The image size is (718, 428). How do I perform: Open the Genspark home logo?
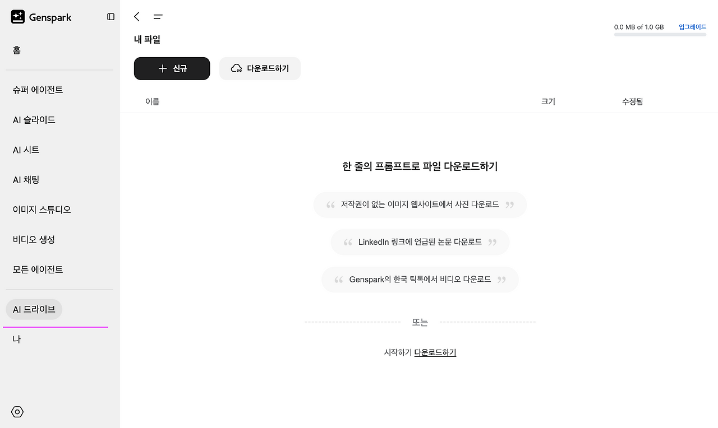click(41, 17)
